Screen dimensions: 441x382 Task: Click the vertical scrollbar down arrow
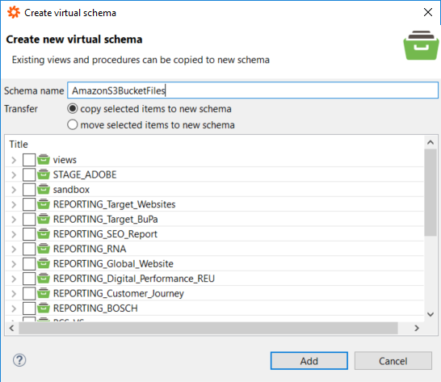[x=430, y=314]
